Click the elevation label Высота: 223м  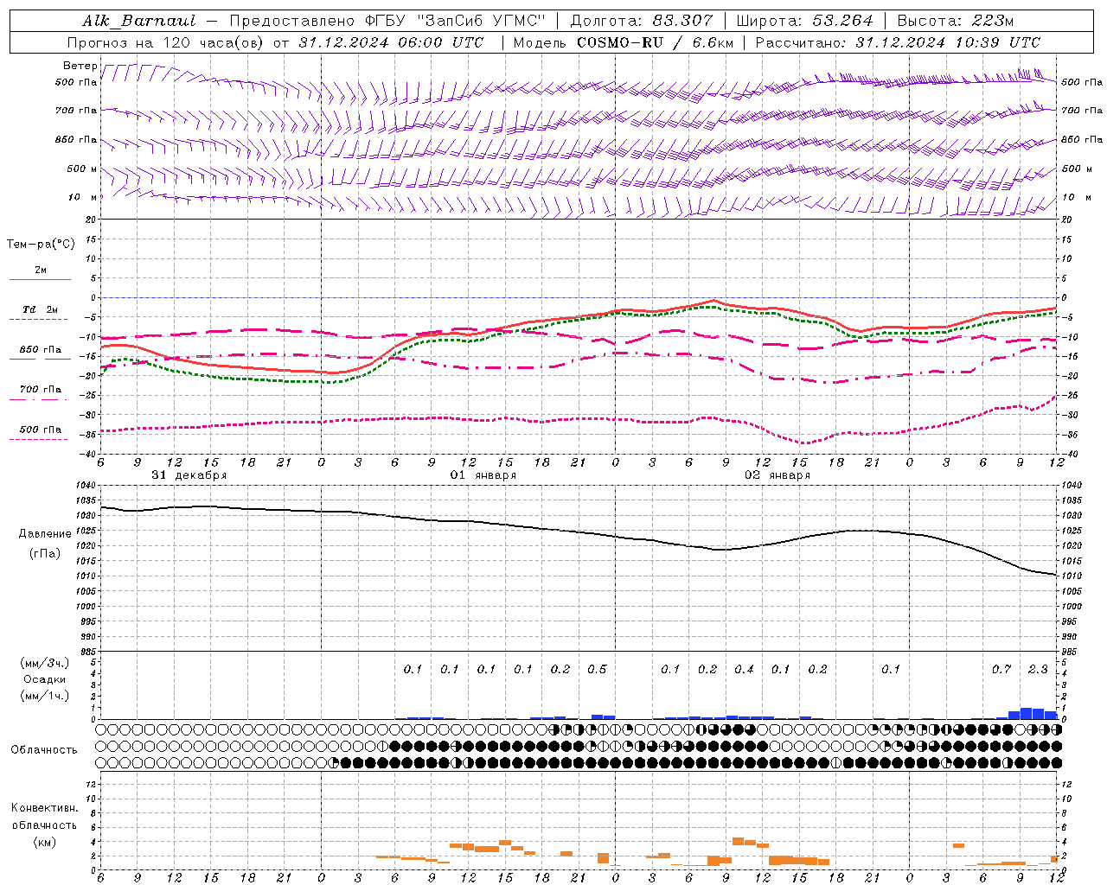click(x=956, y=21)
